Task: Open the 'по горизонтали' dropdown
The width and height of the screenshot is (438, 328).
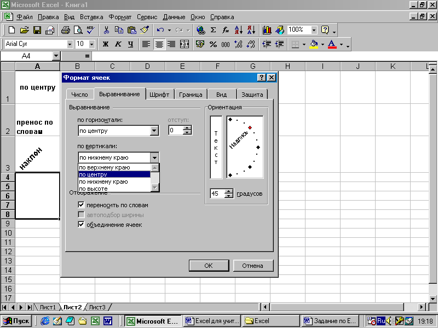Action: 154,131
